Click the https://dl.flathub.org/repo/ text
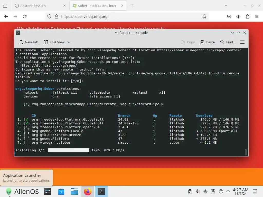This screenshot has height=197, width=263. (48, 65)
